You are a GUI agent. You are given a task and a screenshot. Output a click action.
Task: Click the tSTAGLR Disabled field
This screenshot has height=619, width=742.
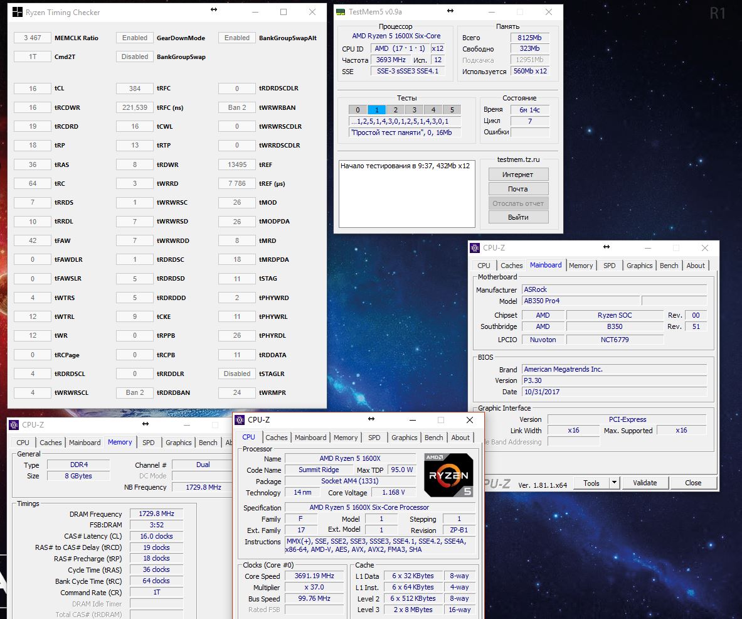coord(237,374)
